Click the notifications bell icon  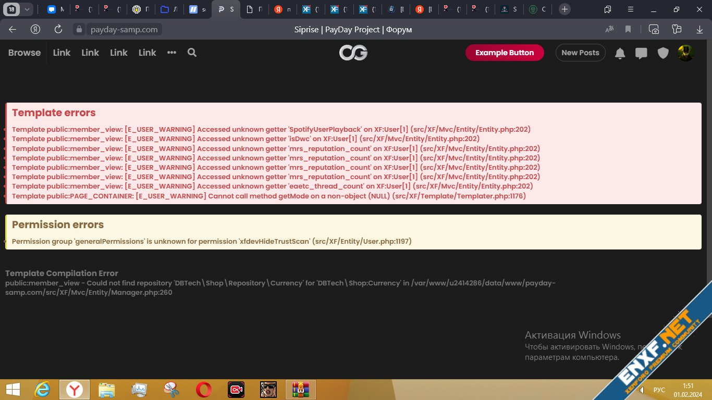[x=620, y=53]
